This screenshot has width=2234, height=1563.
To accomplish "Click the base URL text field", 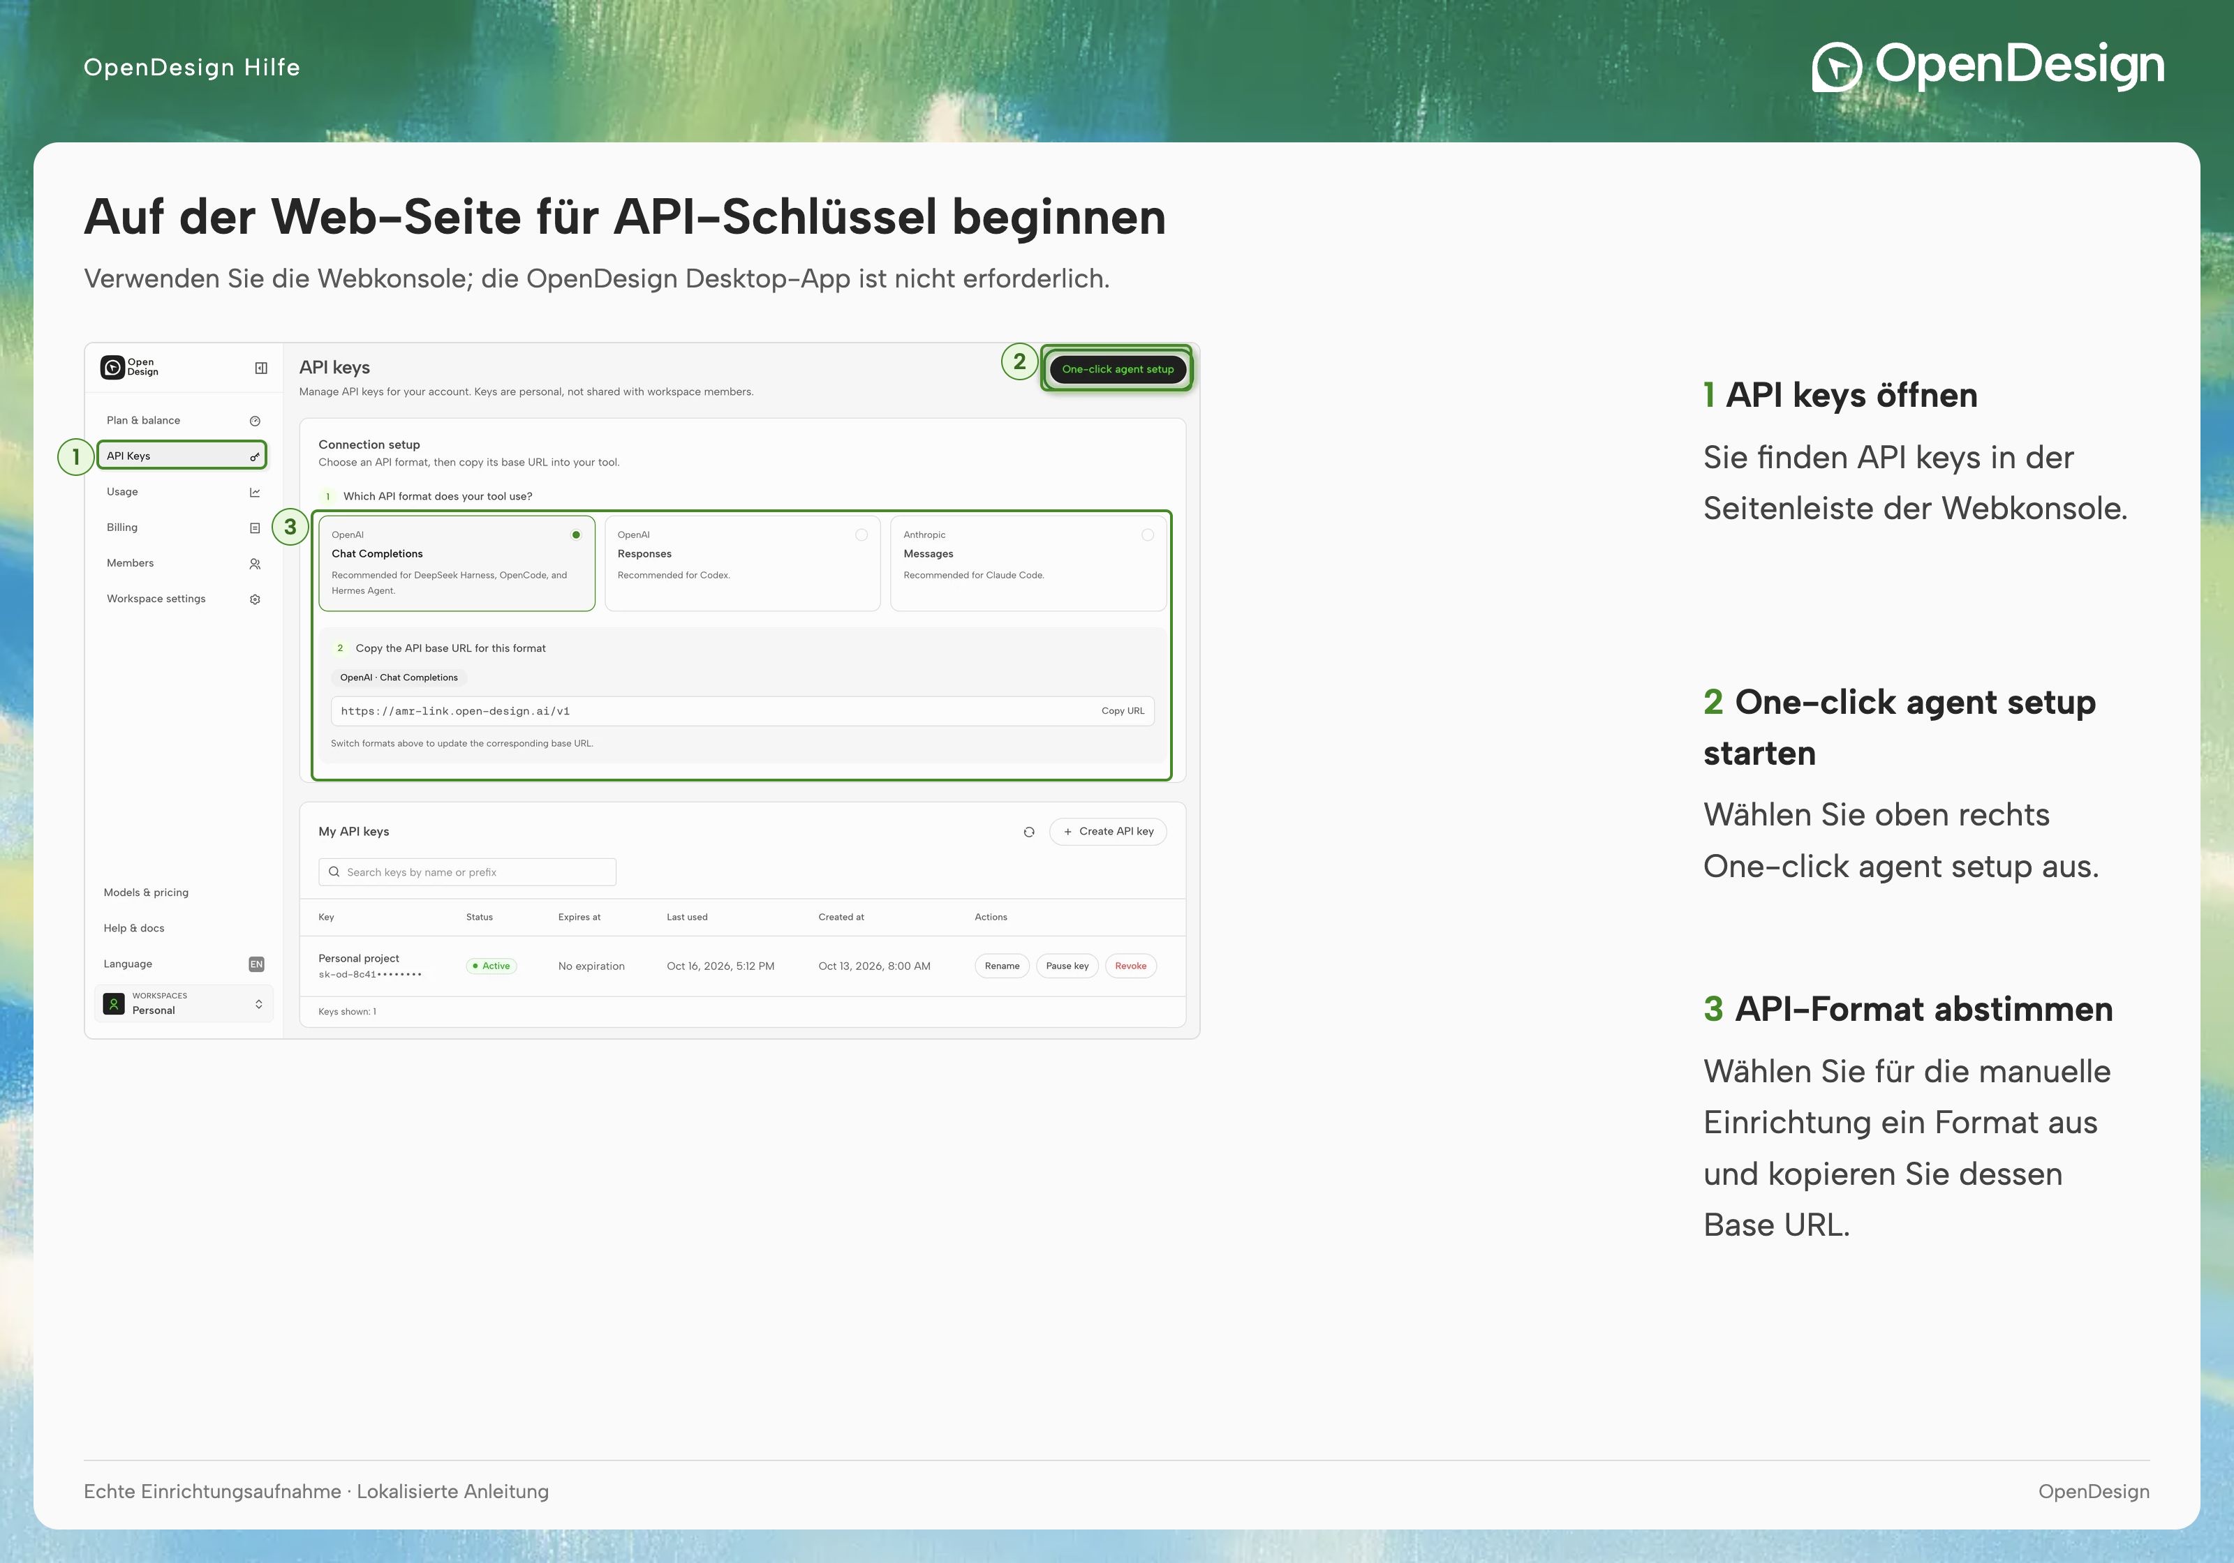I will [x=742, y=711].
